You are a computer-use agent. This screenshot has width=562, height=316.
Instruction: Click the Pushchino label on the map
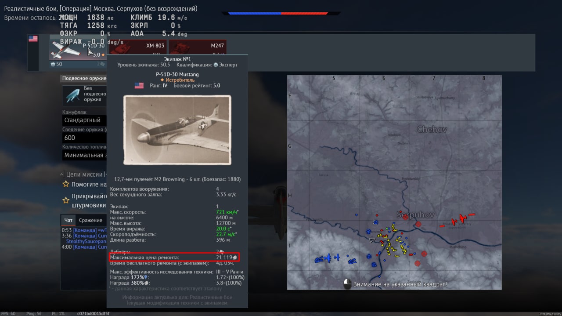(x=458, y=247)
